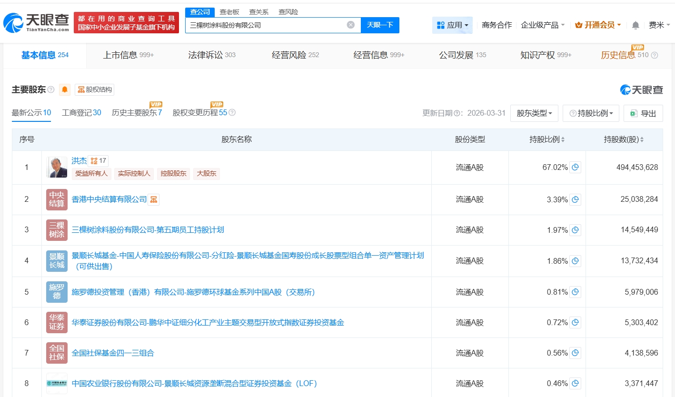Switch to the 上市信息 tab
The image size is (675, 397).
pos(129,55)
